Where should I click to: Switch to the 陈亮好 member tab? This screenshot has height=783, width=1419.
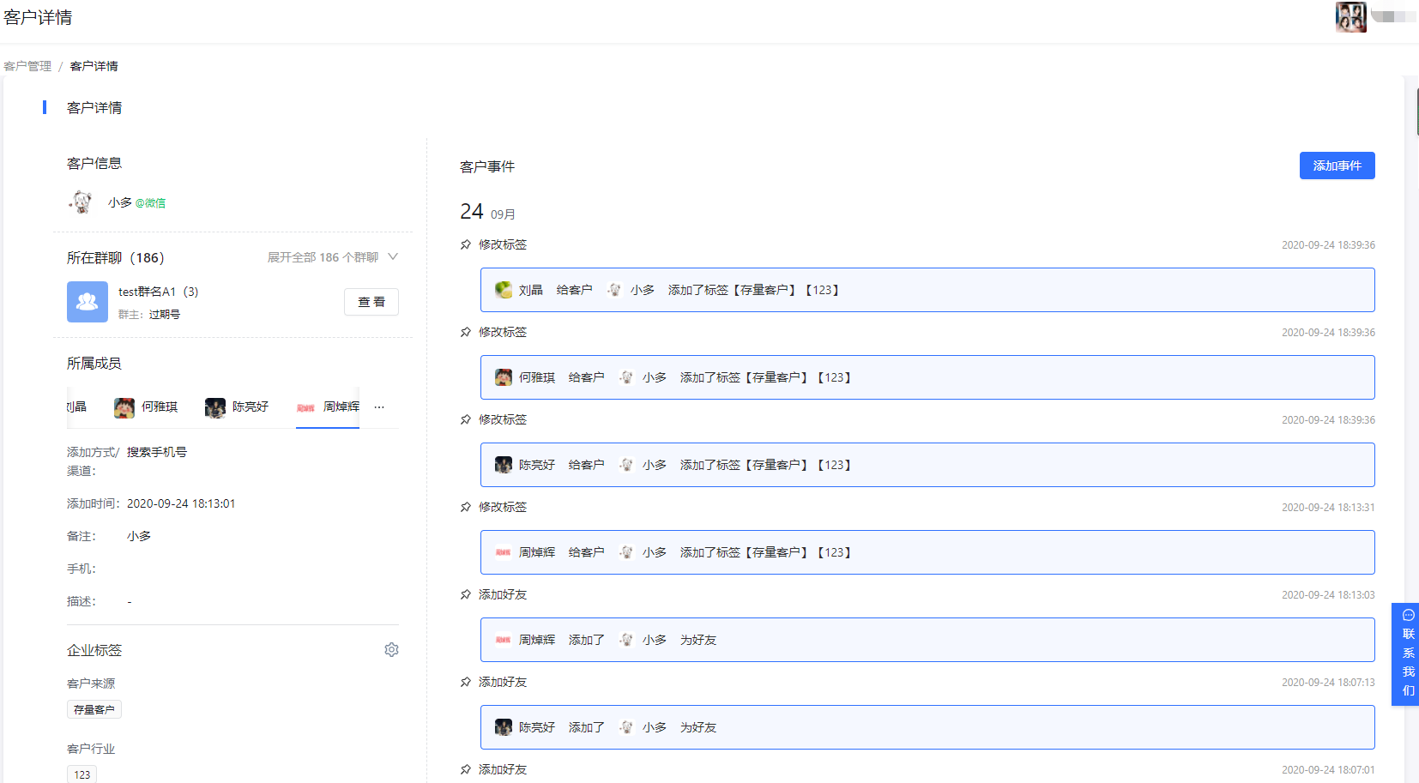(x=238, y=407)
